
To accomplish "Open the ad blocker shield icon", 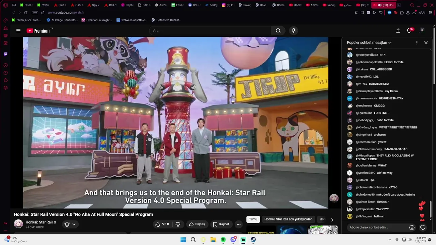I will point(368,13).
